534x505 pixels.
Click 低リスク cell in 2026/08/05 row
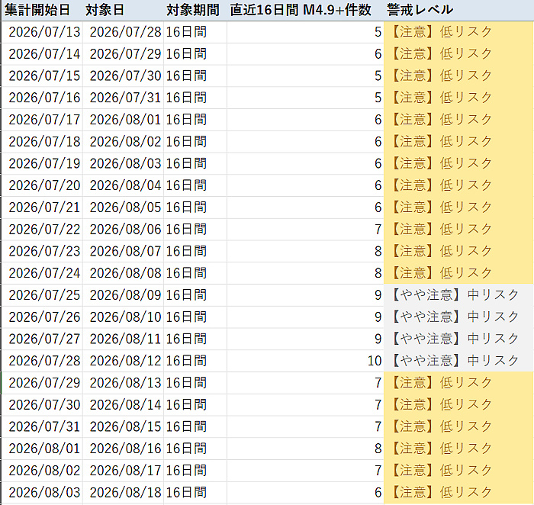[x=458, y=207]
